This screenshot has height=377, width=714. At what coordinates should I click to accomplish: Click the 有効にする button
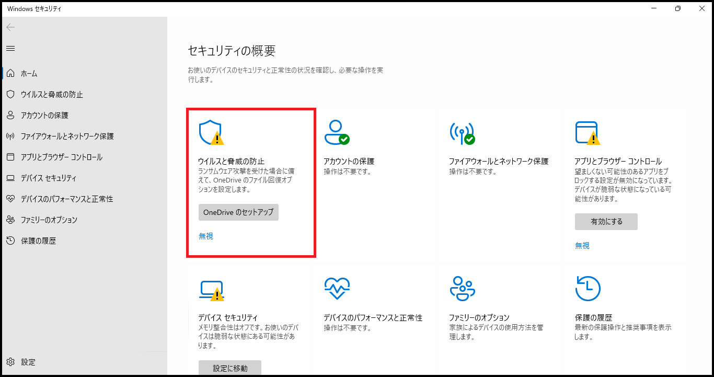(x=606, y=222)
